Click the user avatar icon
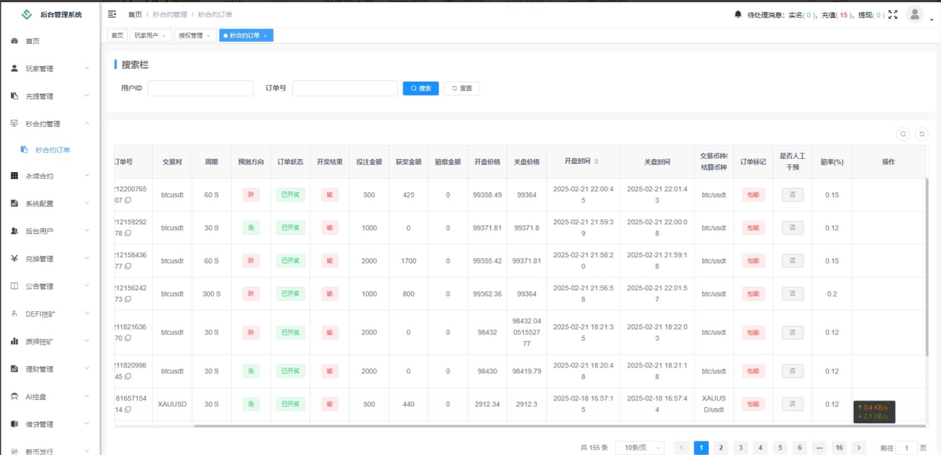Image resolution: width=941 pixels, height=455 pixels. pyautogui.click(x=915, y=15)
